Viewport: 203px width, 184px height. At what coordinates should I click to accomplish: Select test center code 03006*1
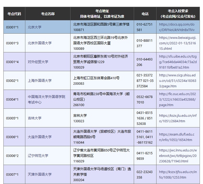[12, 137]
